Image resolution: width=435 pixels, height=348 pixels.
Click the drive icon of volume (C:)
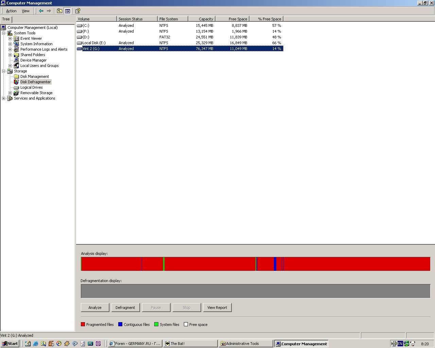pyautogui.click(x=80, y=25)
